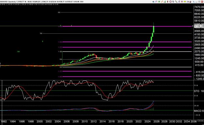This screenshot has height=125, width=204.
Task: Click the 2016 year on time axis
Action: coord(112,121)
